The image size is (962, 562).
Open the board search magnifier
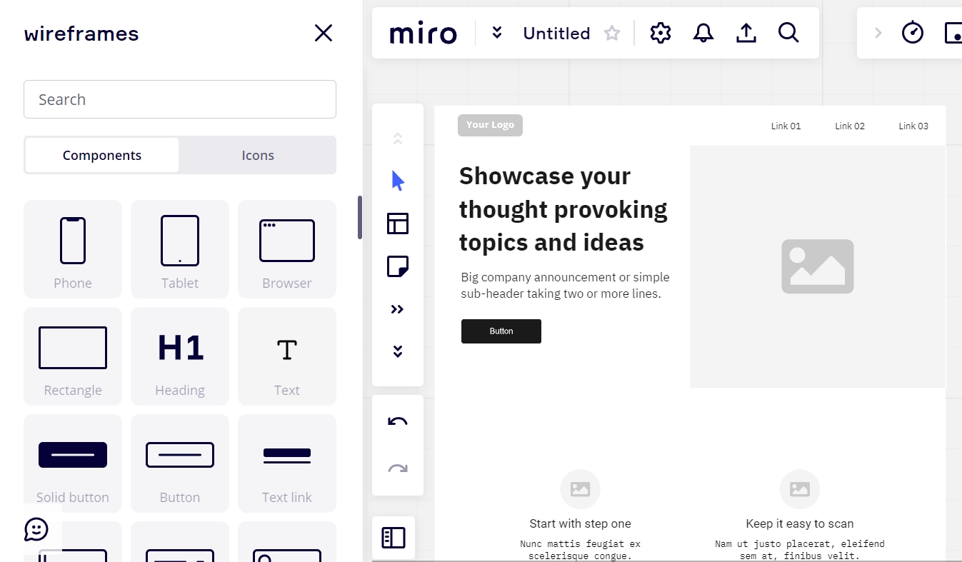[788, 33]
